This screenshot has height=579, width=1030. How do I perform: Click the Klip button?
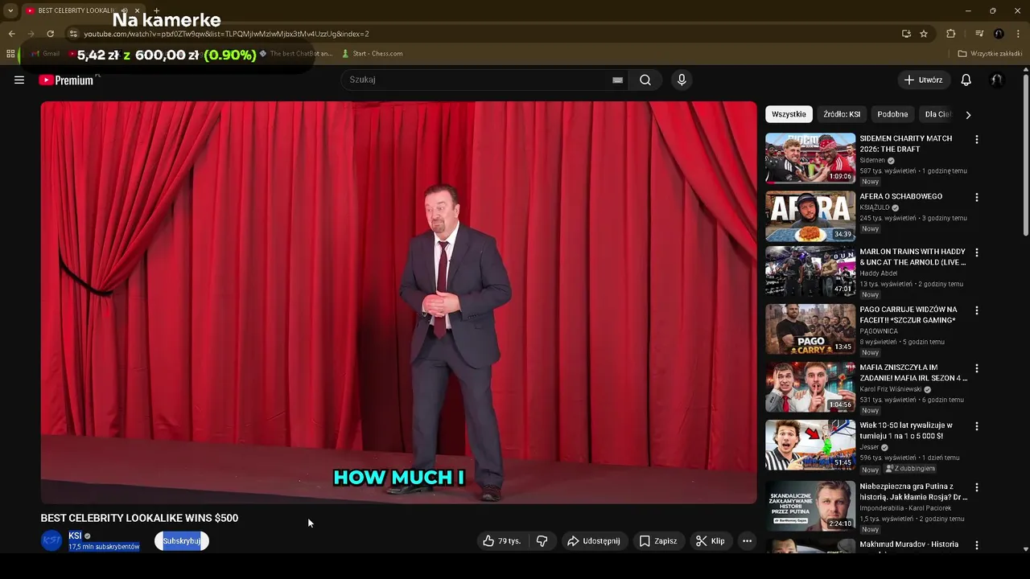point(711,541)
